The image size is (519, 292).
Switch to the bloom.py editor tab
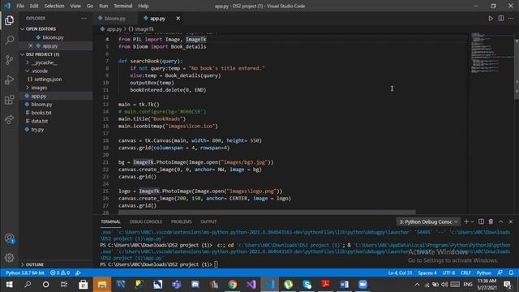(115, 19)
